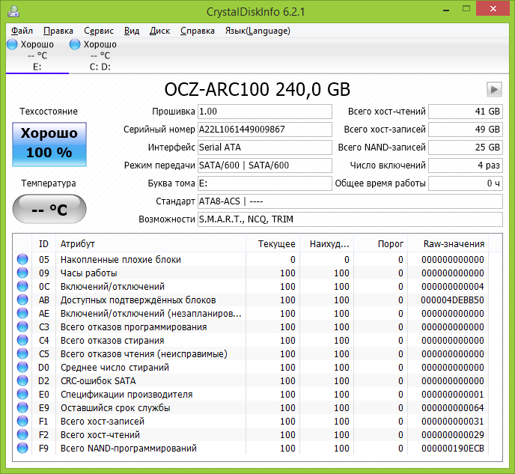Click the 49 GB host writes value
Screen dimensions: 515x474
pos(466,130)
